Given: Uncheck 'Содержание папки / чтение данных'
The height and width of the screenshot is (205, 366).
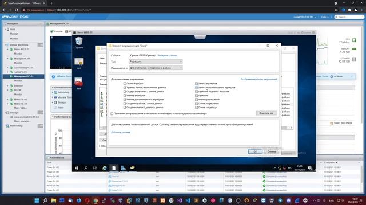Looking at the screenshot, I should (x=125, y=92).
